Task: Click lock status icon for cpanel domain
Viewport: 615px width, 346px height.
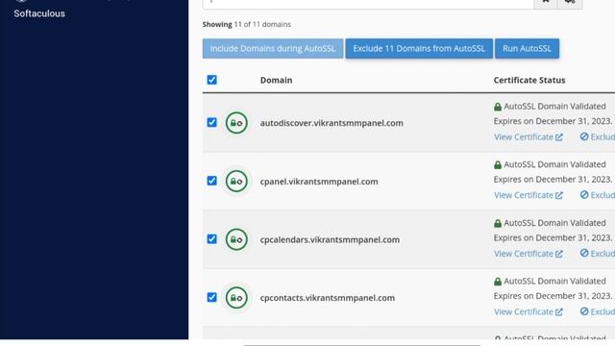Action: [x=236, y=182]
